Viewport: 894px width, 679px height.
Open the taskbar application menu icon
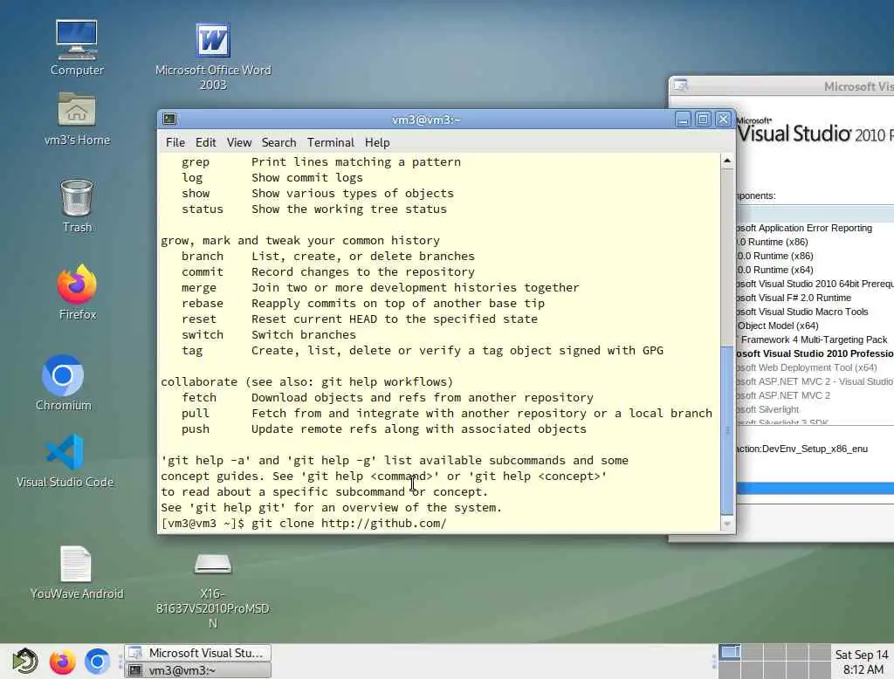tap(24, 662)
